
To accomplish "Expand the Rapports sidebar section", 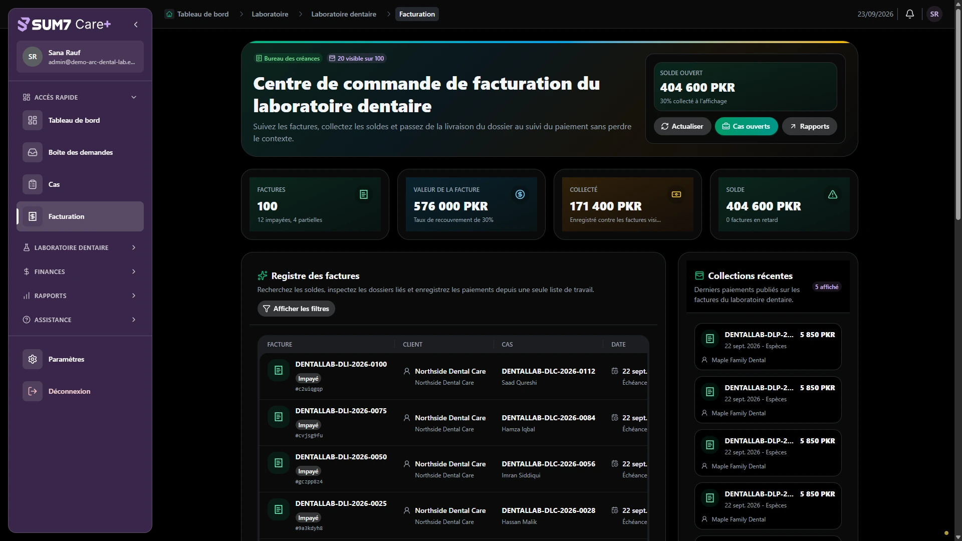I will click(80, 296).
